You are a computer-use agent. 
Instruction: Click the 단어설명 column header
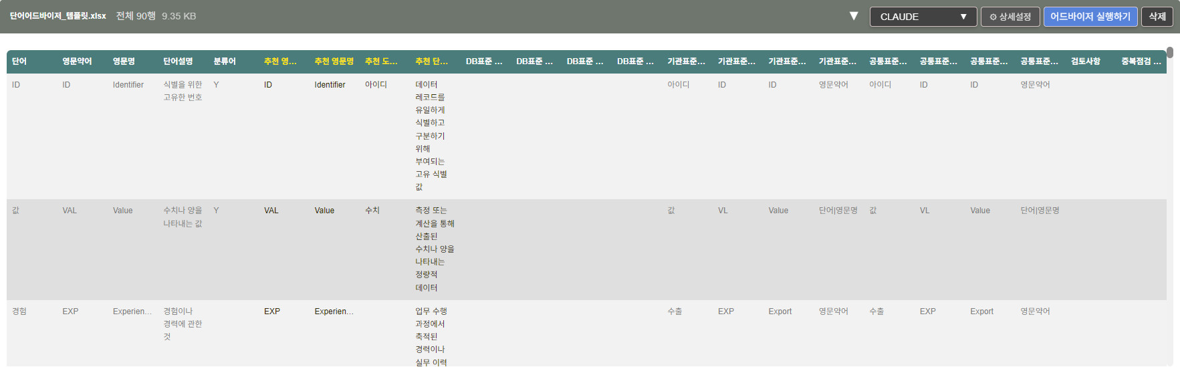tap(178, 62)
